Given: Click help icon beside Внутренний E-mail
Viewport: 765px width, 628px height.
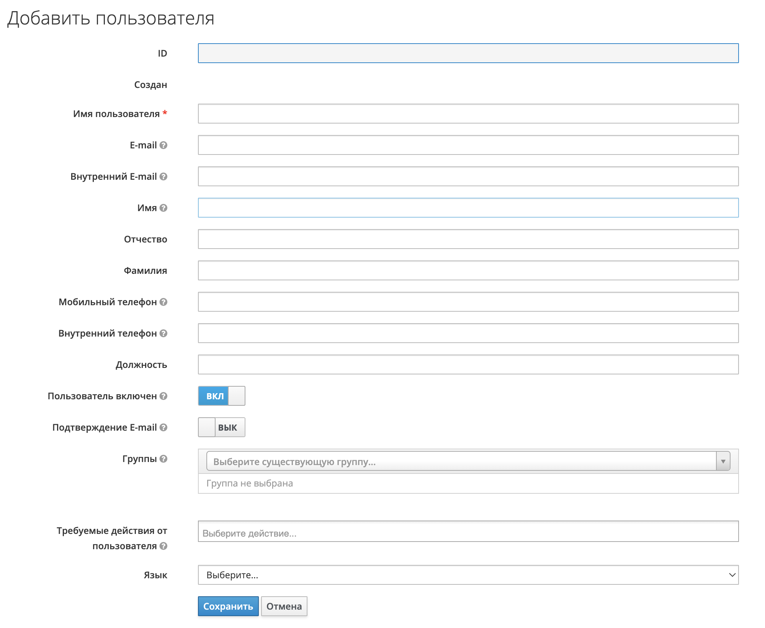Looking at the screenshot, I should pos(163,177).
